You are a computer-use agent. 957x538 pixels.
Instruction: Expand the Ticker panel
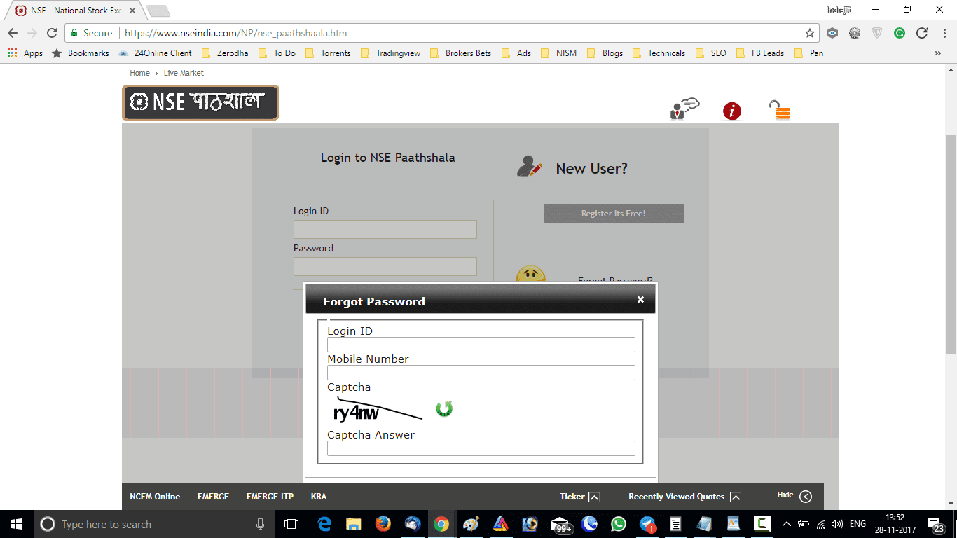[x=580, y=496]
